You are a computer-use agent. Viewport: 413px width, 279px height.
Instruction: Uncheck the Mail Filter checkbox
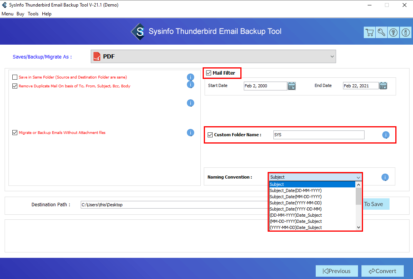[209, 73]
